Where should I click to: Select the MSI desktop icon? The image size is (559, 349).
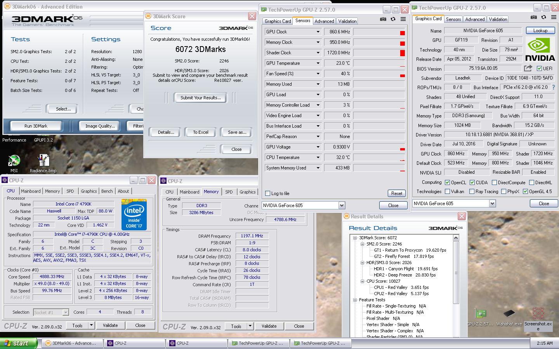click(14, 163)
